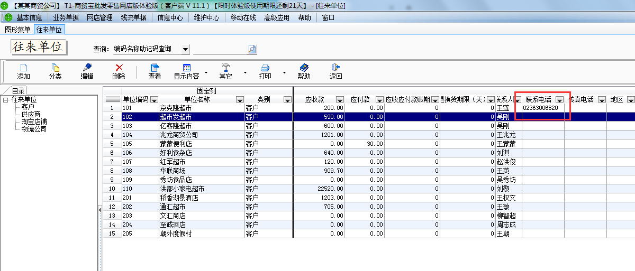Click the 返回 (Return) toolbar icon
Screen dimensions: 635x271
335,68
